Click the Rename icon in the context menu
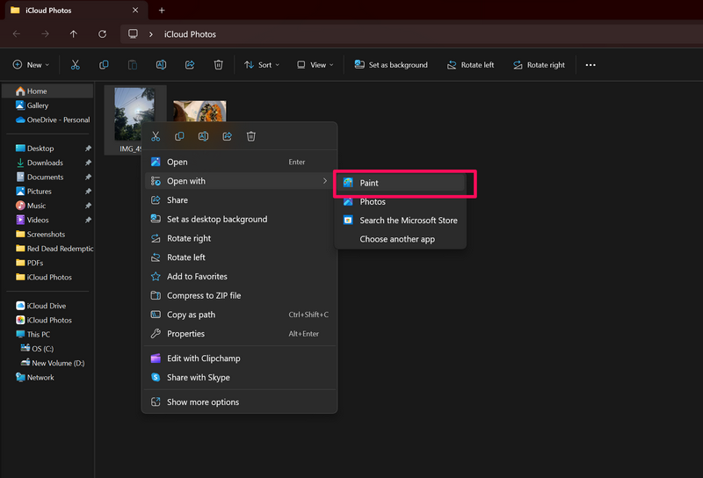Viewport: 703px width, 478px height. pyautogui.click(x=203, y=136)
